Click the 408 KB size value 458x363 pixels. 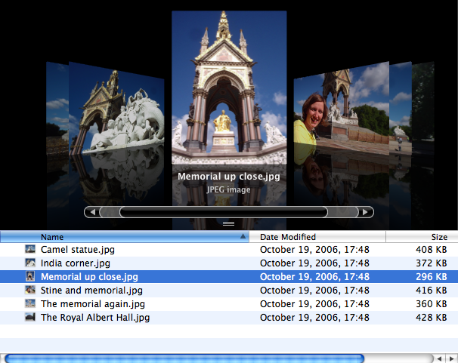click(432, 249)
